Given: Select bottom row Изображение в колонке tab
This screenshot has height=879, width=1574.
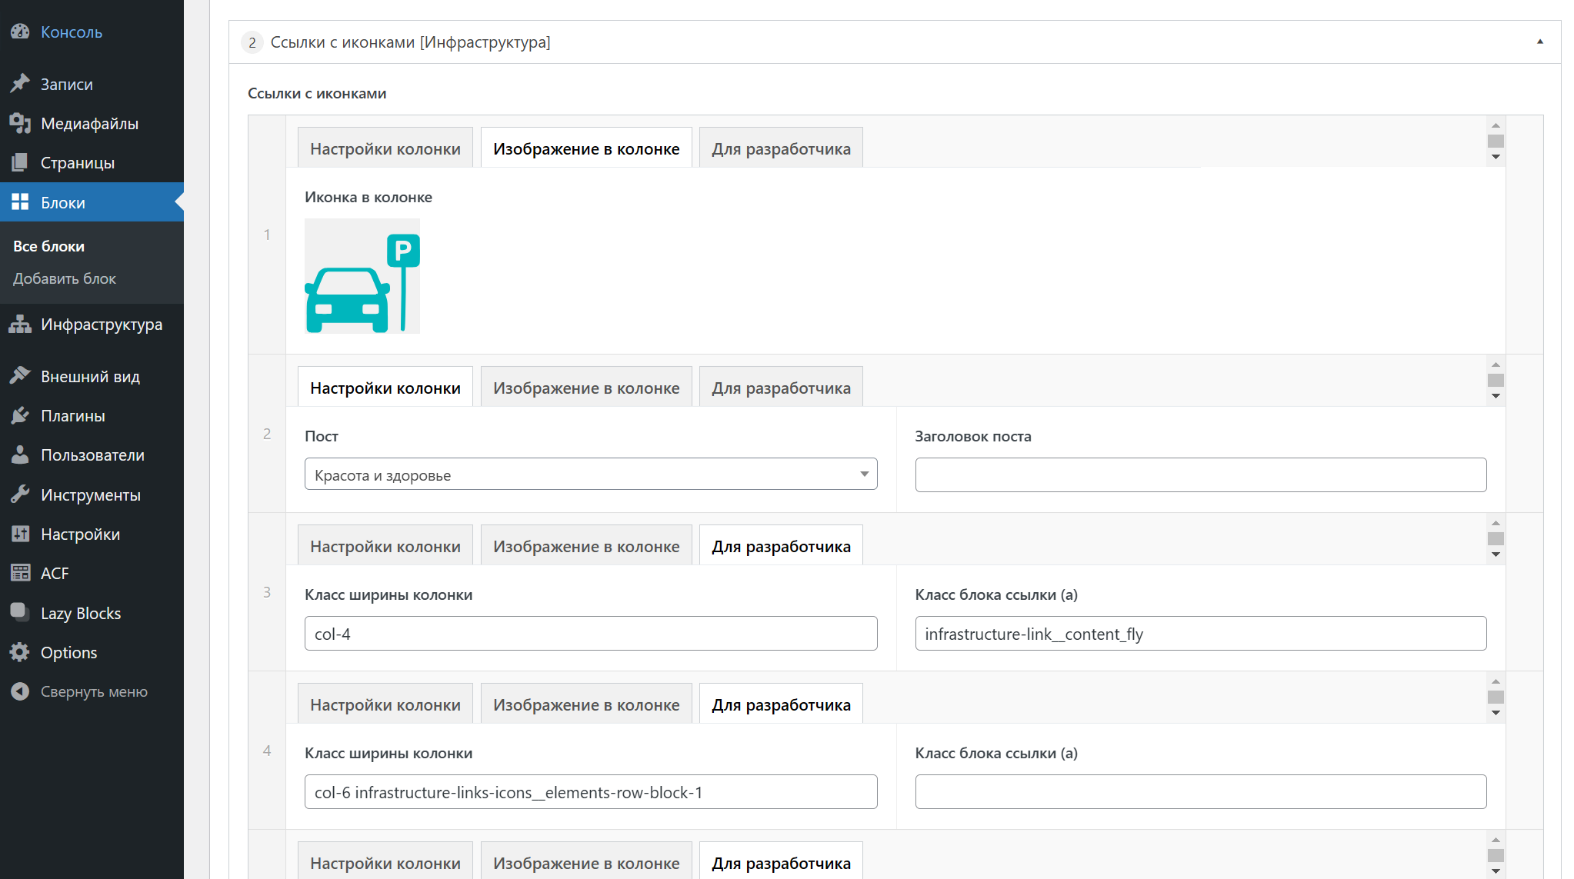Looking at the screenshot, I should point(586,861).
